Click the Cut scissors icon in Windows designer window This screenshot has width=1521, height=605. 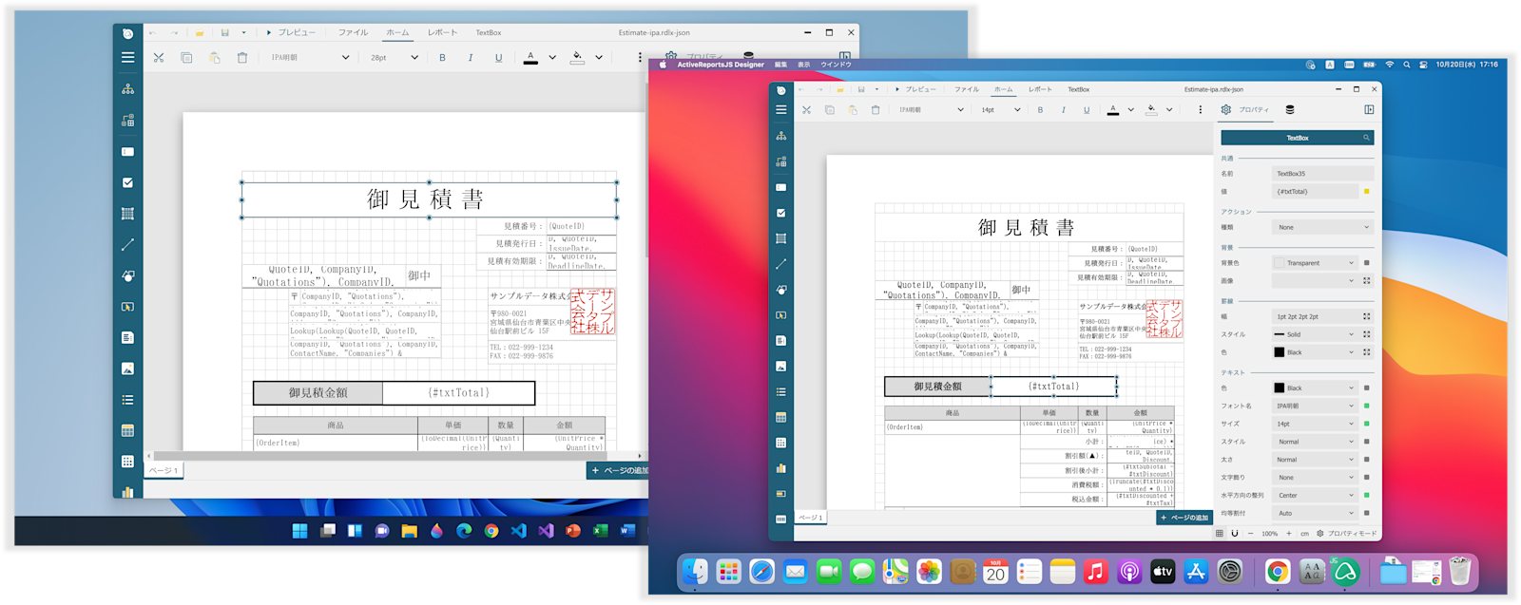click(159, 58)
